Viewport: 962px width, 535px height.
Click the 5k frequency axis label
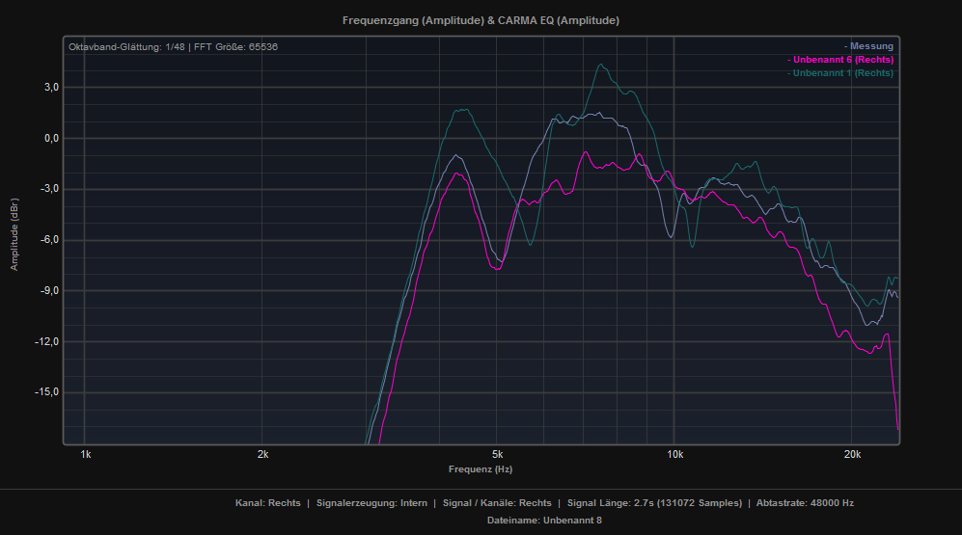coord(497,454)
